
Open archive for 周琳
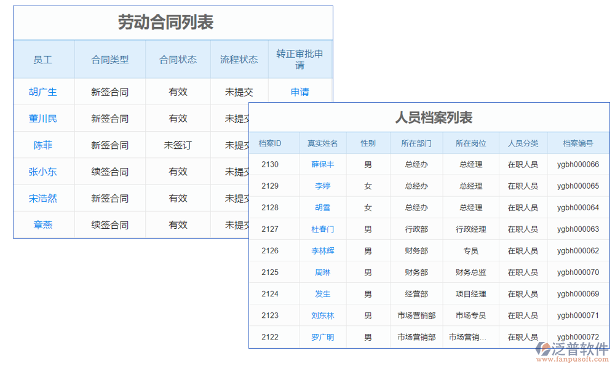322,272
